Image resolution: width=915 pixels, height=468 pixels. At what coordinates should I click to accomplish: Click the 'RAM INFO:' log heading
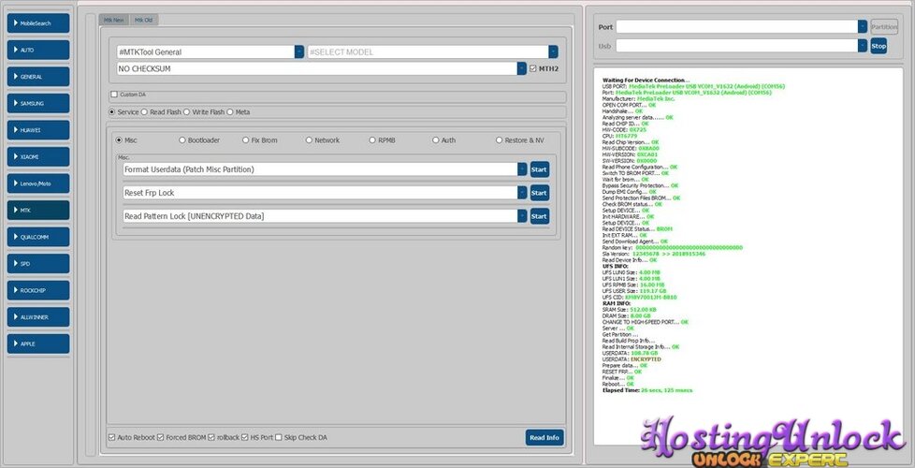(617, 303)
